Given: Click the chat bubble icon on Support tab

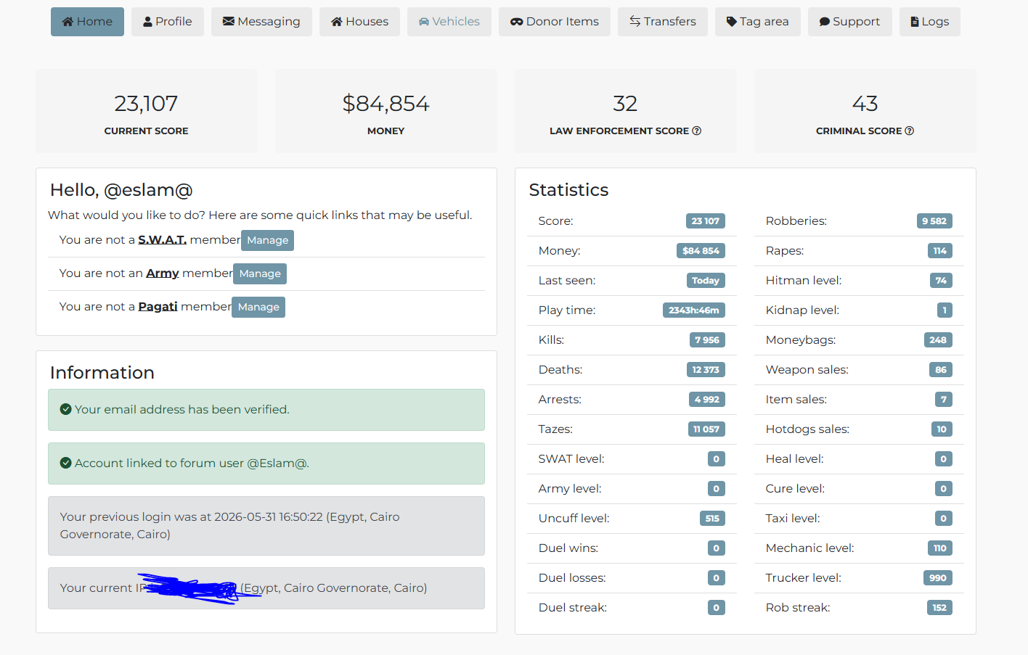Looking at the screenshot, I should [x=825, y=22].
